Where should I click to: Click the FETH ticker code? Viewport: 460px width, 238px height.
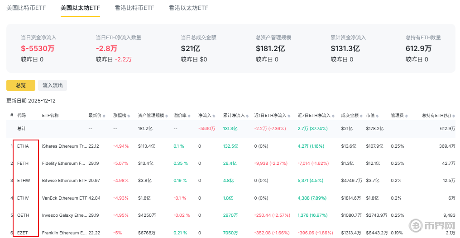click(23, 163)
